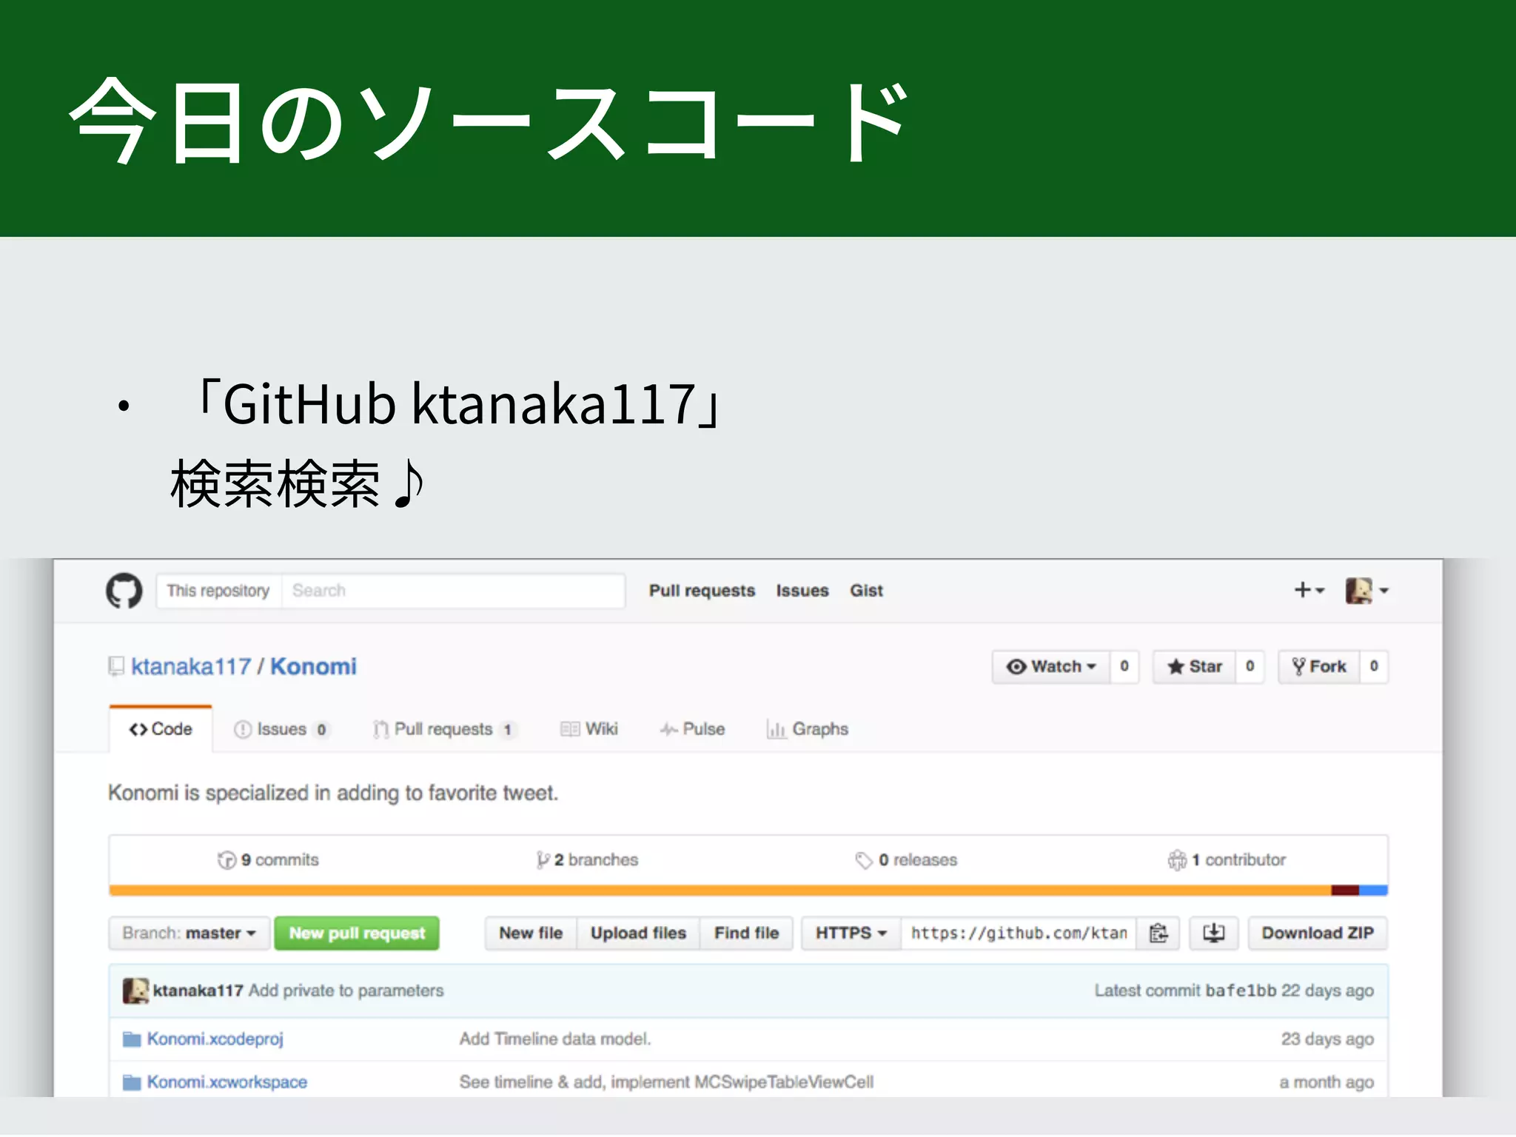The width and height of the screenshot is (1516, 1137).
Task: Star the Konomi repository
Action: (x=1195, y=667)
